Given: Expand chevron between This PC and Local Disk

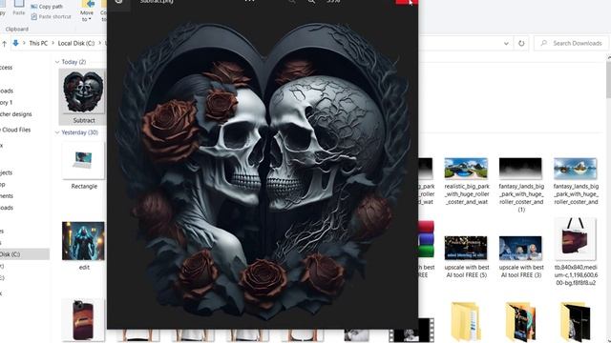Looking at the screenshot, I should click(x=53, y=43).
